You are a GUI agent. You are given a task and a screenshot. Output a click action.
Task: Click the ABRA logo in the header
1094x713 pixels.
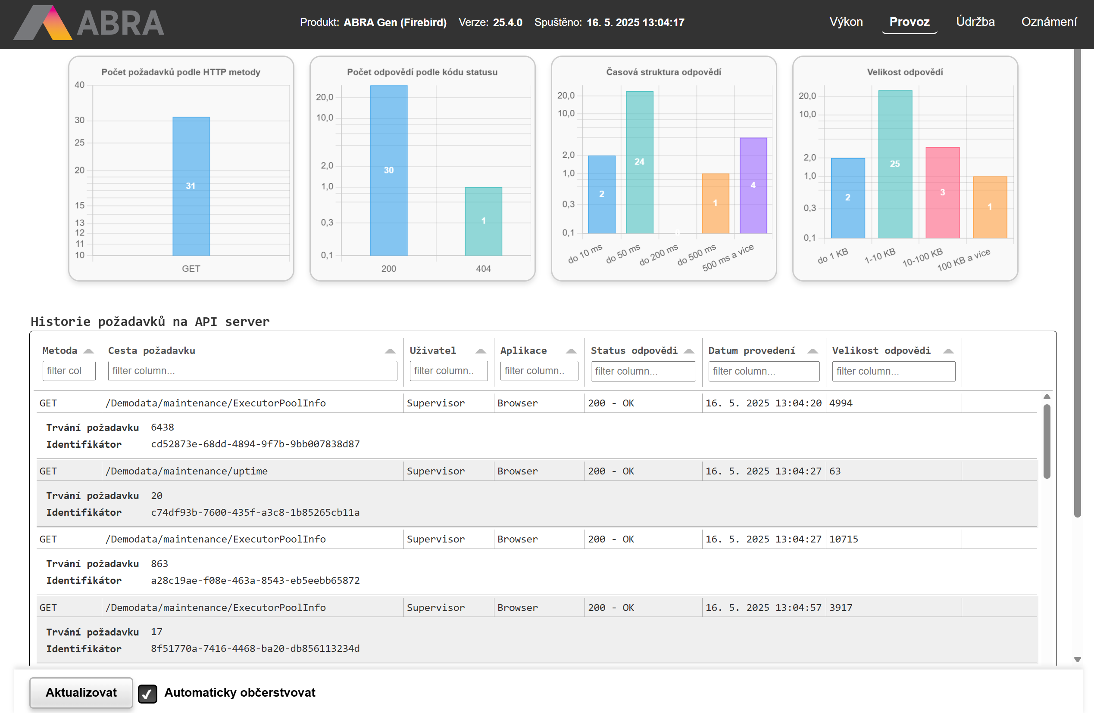(x=89, y=22)
